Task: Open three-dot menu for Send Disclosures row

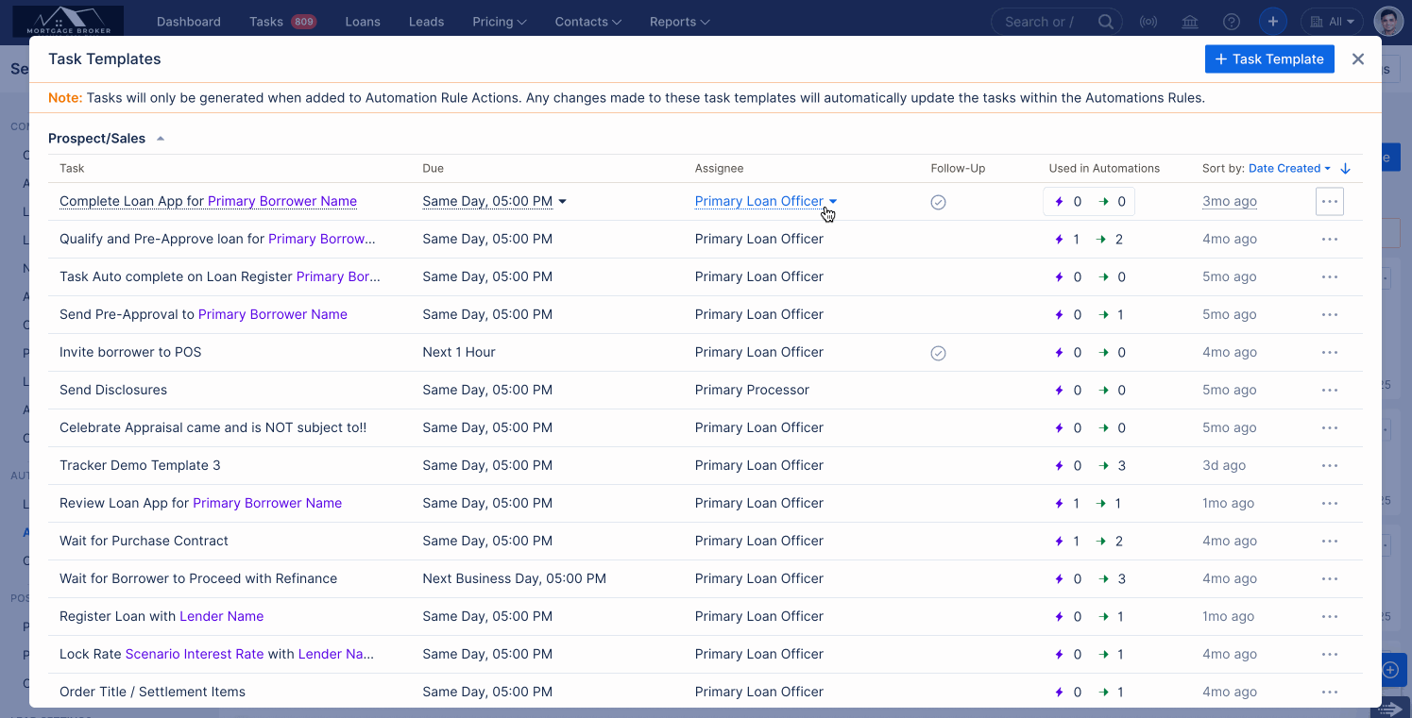Action: click(x=1330, y=390)
